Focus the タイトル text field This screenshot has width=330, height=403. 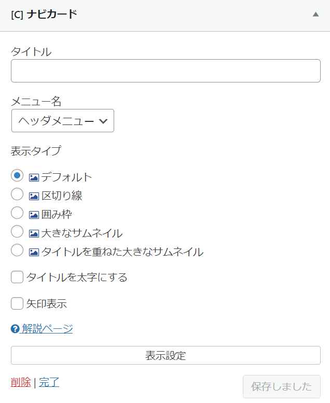click(x=166, y=71)
